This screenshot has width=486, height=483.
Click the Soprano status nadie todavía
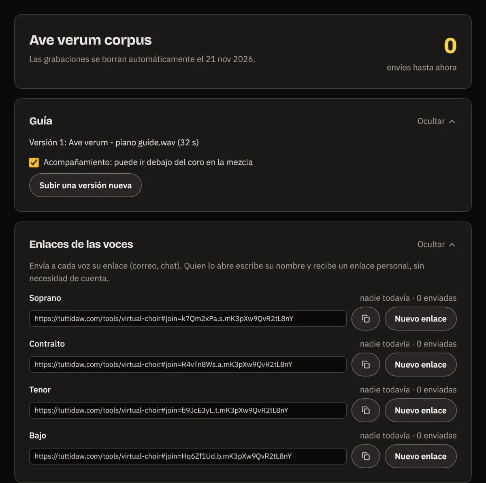(408, 298)
